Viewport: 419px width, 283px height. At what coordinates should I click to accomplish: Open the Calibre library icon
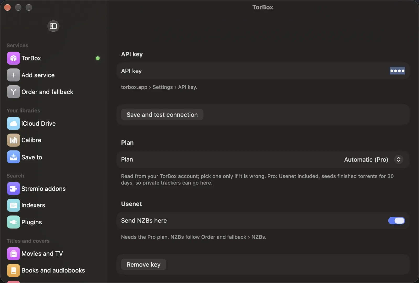coord(13,140)
